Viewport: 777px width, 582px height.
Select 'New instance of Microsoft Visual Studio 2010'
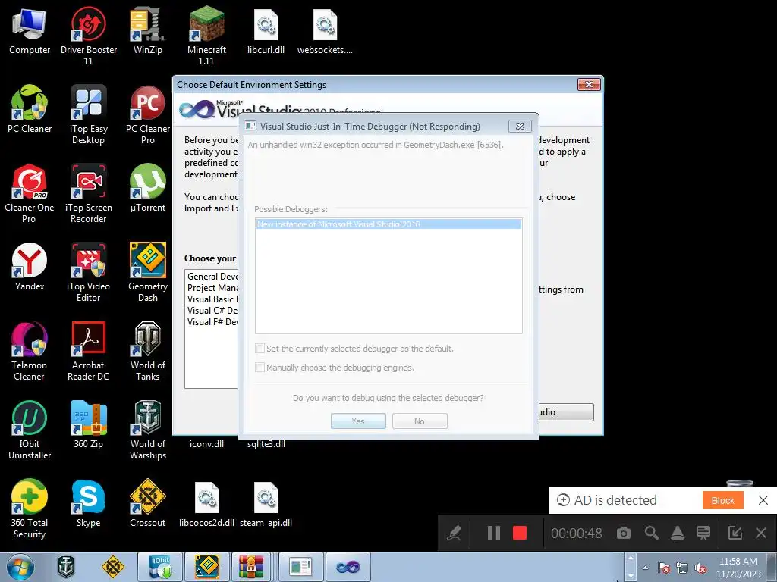click(x=388, y=224)
